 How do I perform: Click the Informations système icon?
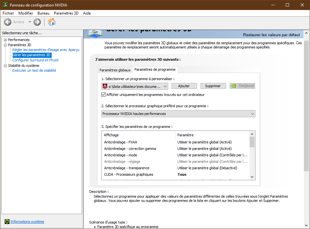(x=7, y=222)
